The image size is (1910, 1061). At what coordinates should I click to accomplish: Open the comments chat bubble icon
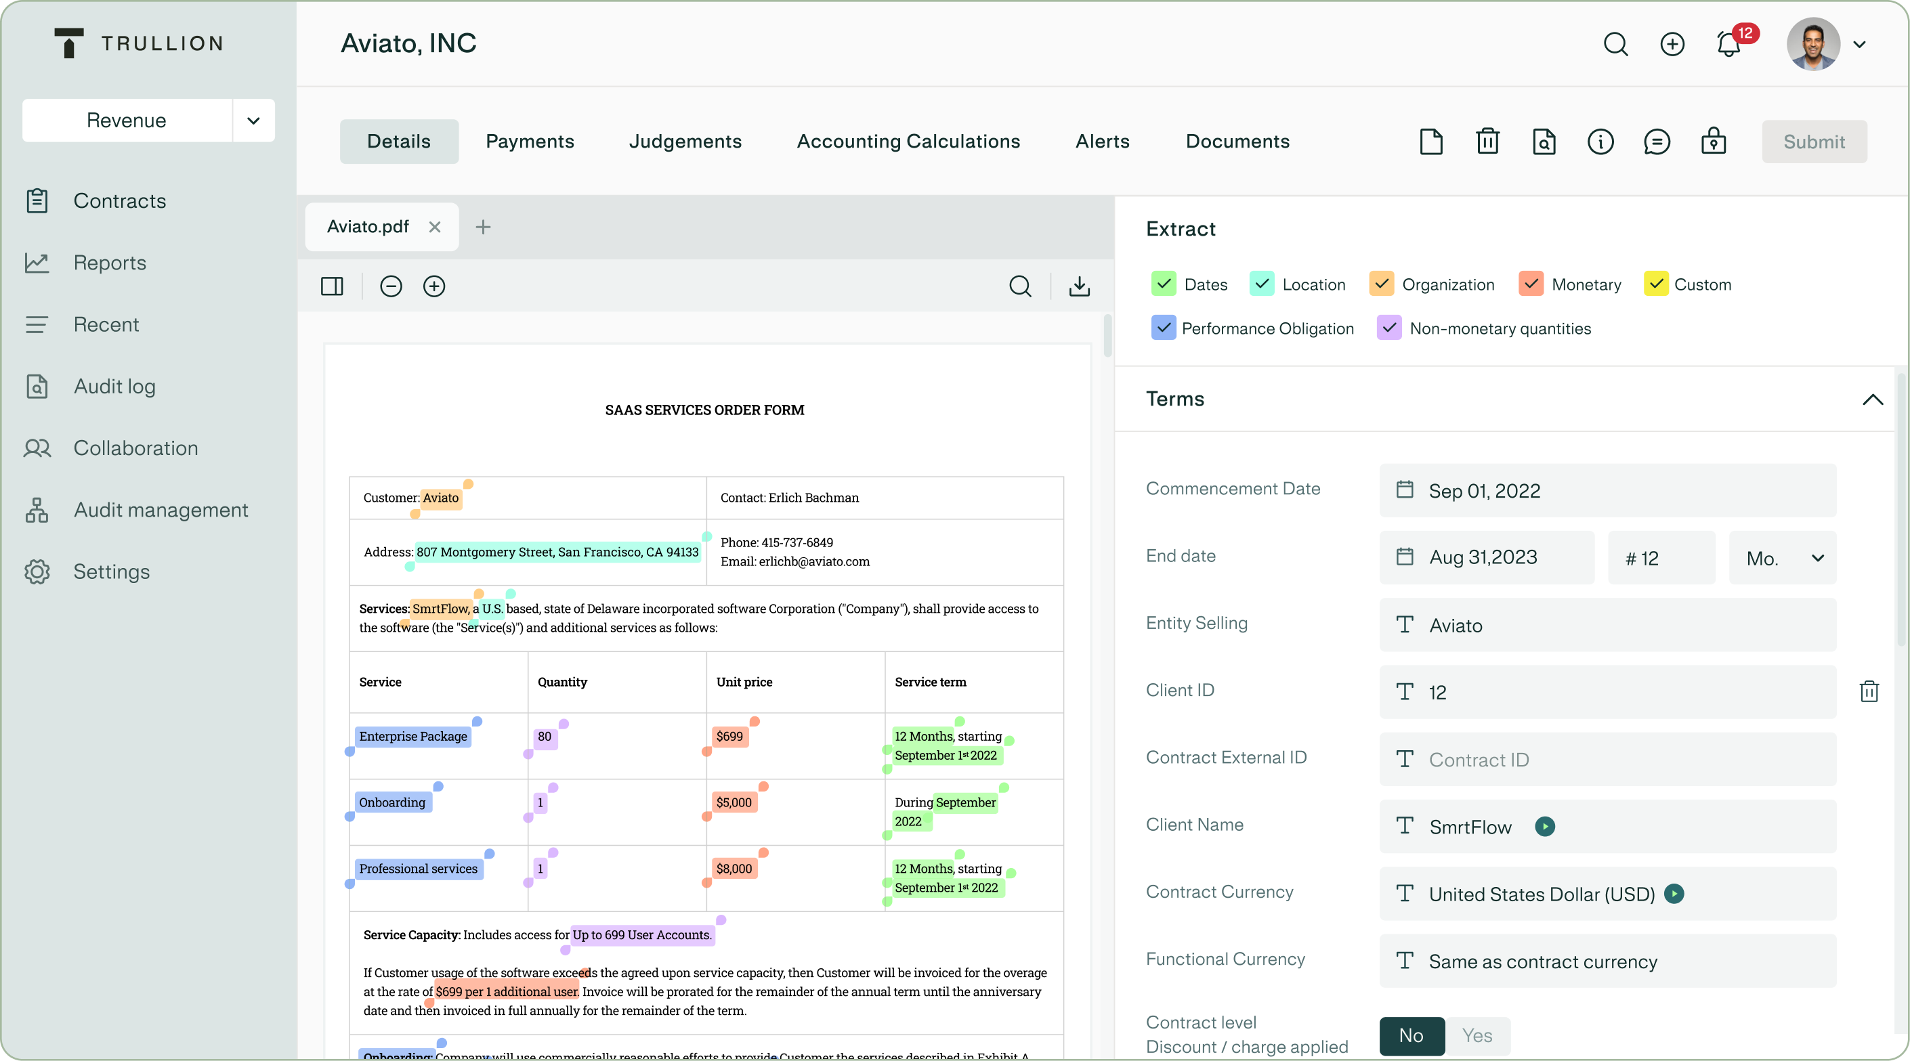[1657, 142]
